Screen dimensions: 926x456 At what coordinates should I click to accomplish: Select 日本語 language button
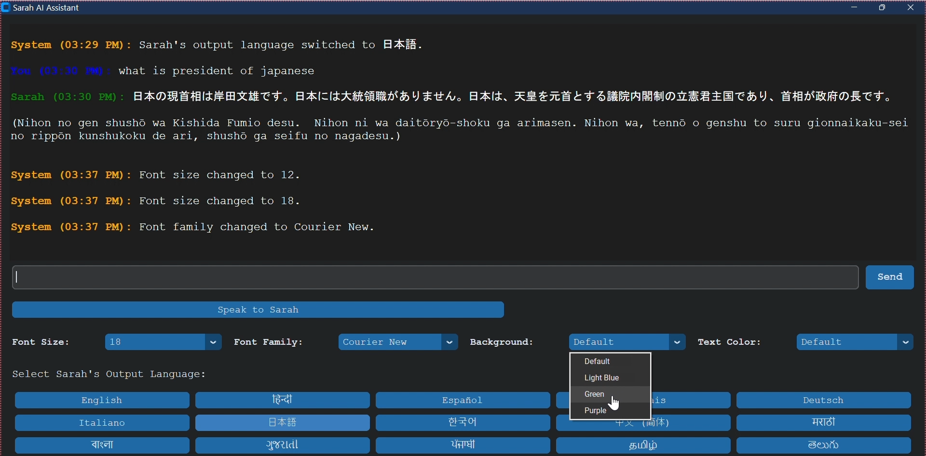[283, 423]
